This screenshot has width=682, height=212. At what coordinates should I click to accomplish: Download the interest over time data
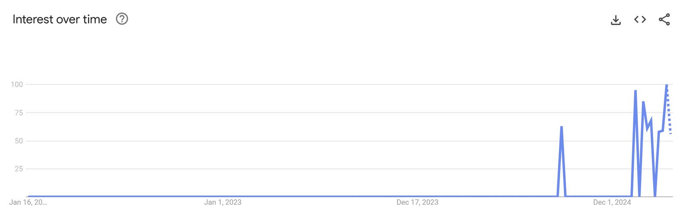click(x=616, y=20)
